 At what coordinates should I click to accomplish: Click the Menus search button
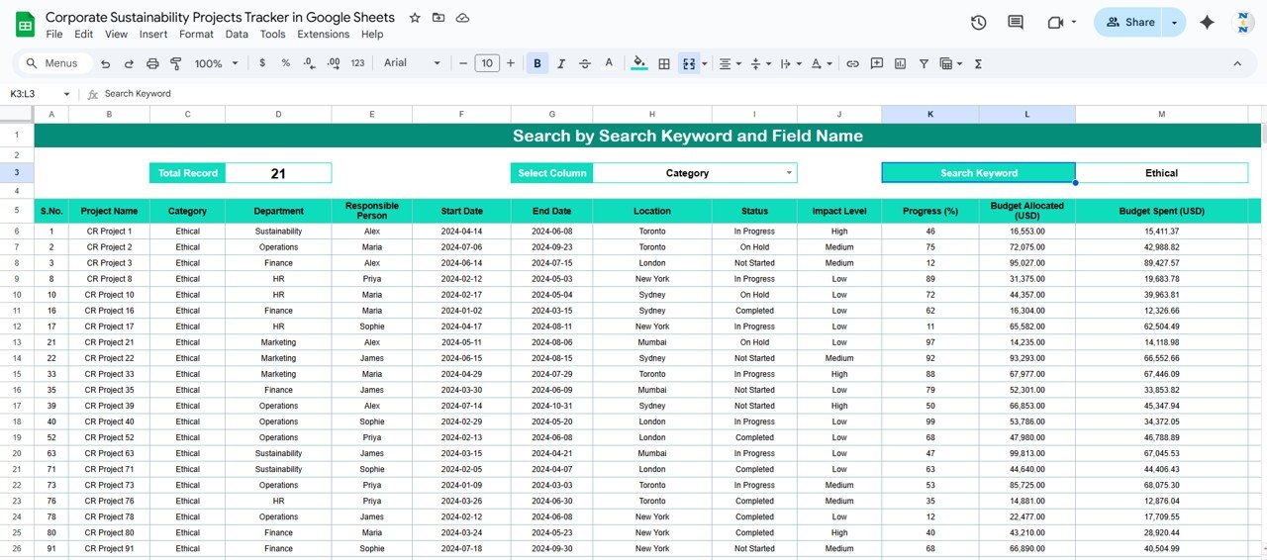53,63
